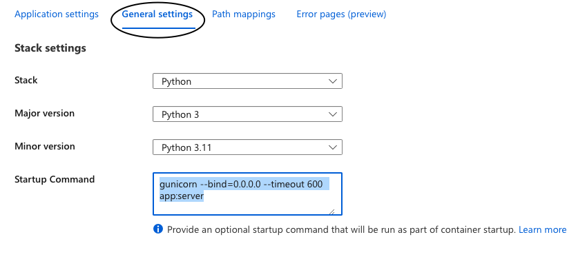Click the blue info icon below Startup Command
578x259 pixels.
pos(157,229)
